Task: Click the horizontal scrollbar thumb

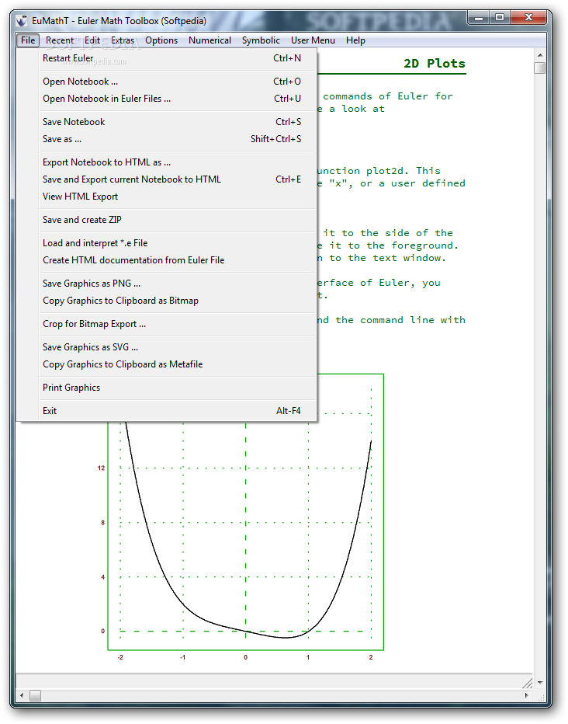Action: (36, 695)
